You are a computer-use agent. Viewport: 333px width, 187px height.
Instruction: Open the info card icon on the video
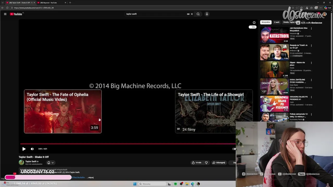[254, 23]
